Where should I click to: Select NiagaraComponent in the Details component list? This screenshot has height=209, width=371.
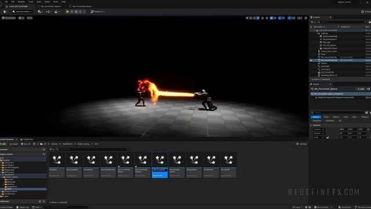[336, 98]
